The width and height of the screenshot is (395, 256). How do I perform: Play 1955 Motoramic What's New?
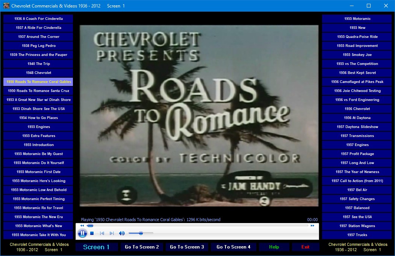(38, 226)
